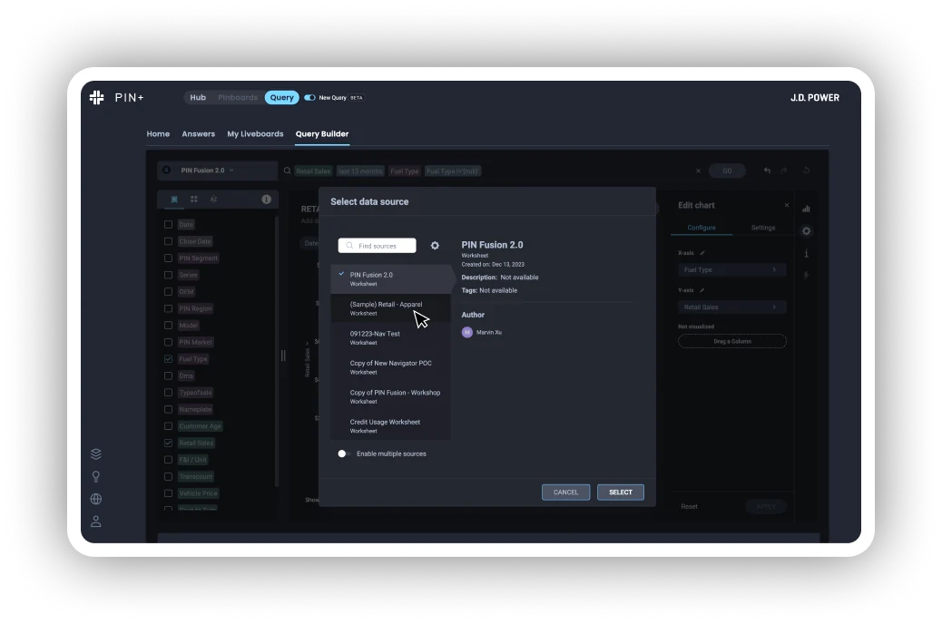
Task: Click the info icon in columns panel
Action: pyautogui.click(x=266, y=200)
